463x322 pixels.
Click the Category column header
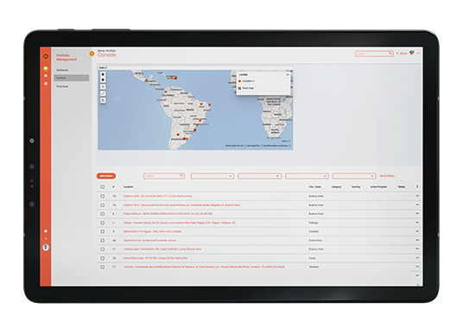point(336,186)
